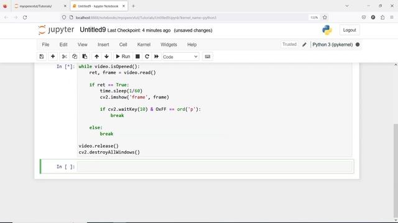Open the Insert menu

click(103, 45)
